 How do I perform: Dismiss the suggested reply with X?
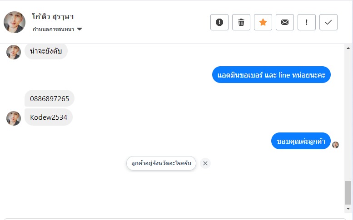[205, 163]
